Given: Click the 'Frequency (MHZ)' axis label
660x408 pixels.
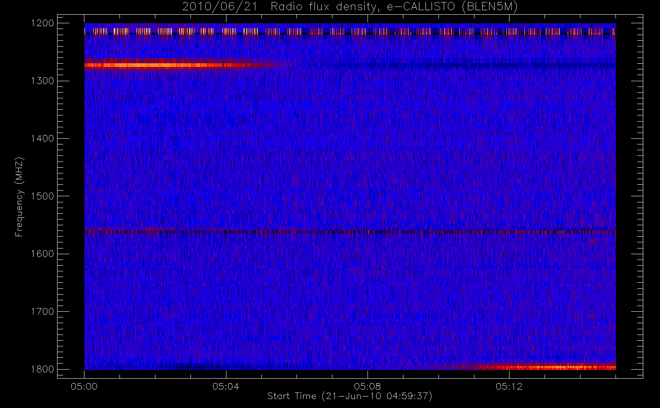Looking at the screenshot, I should coord(19,197).
